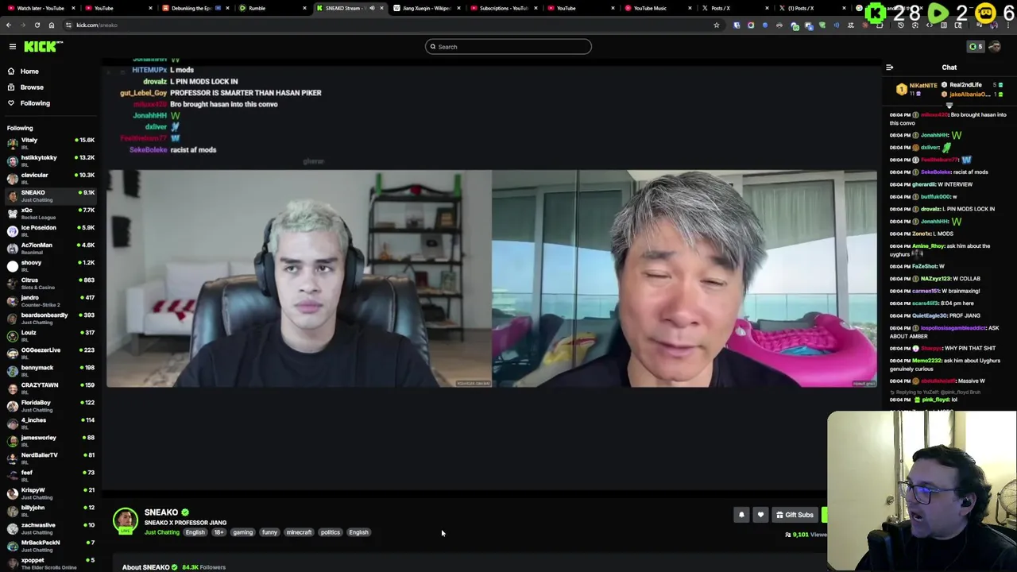Switch to Subscriptions - YouTube tab
Viewport: 1017px width, 572px height.
point(504,8)
